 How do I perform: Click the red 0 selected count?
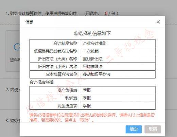pos(106,14)
